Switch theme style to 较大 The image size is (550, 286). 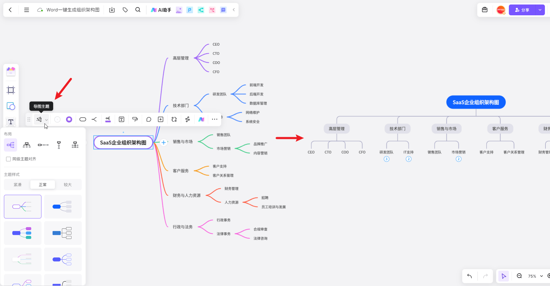[x=68, y=185]
